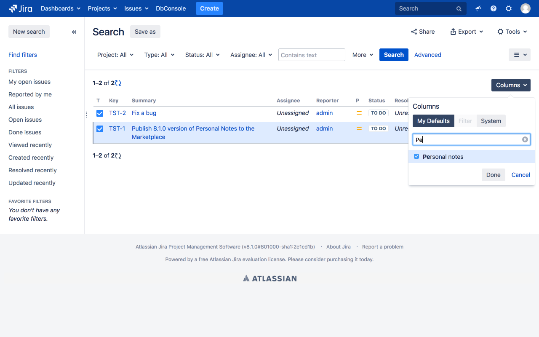Expand the Issues menu

[x=136, y=8]
